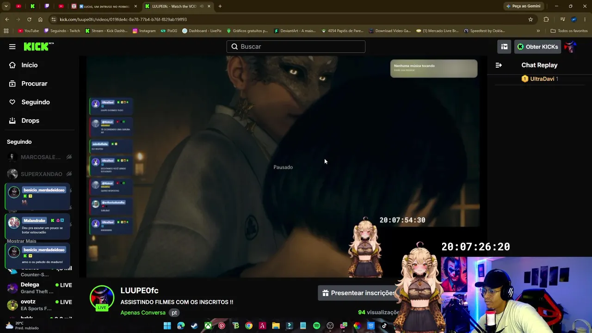Mute the LUUPE0fc tab audio

point(202,6)
